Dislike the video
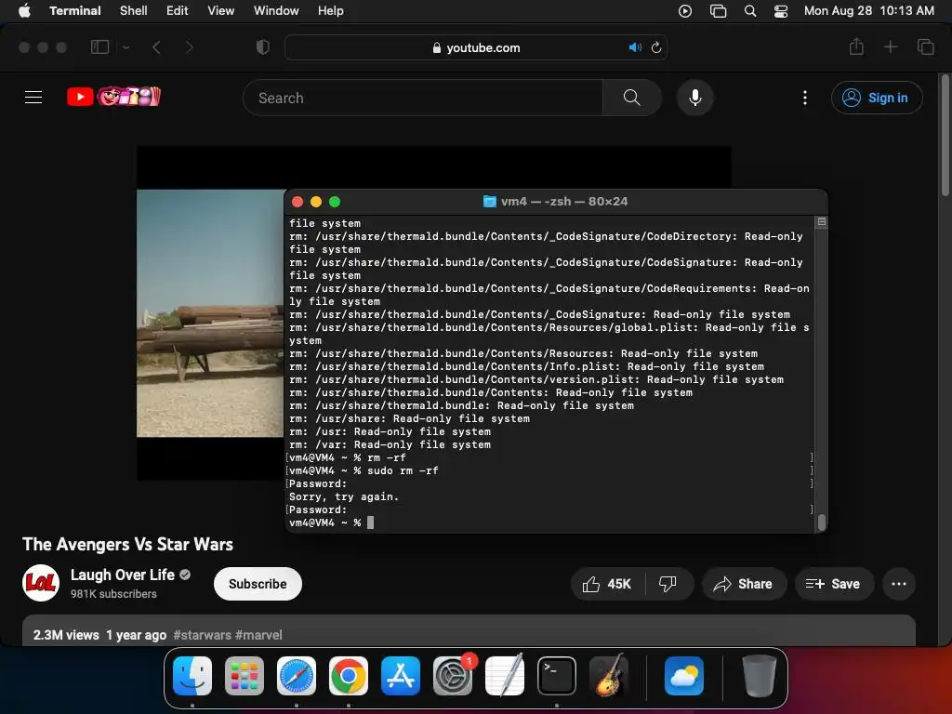 pyautogui.click(x=668, y=584)
